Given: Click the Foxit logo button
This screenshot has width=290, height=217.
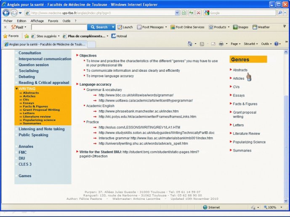Looking at the screenshot, I should (19, 27).
